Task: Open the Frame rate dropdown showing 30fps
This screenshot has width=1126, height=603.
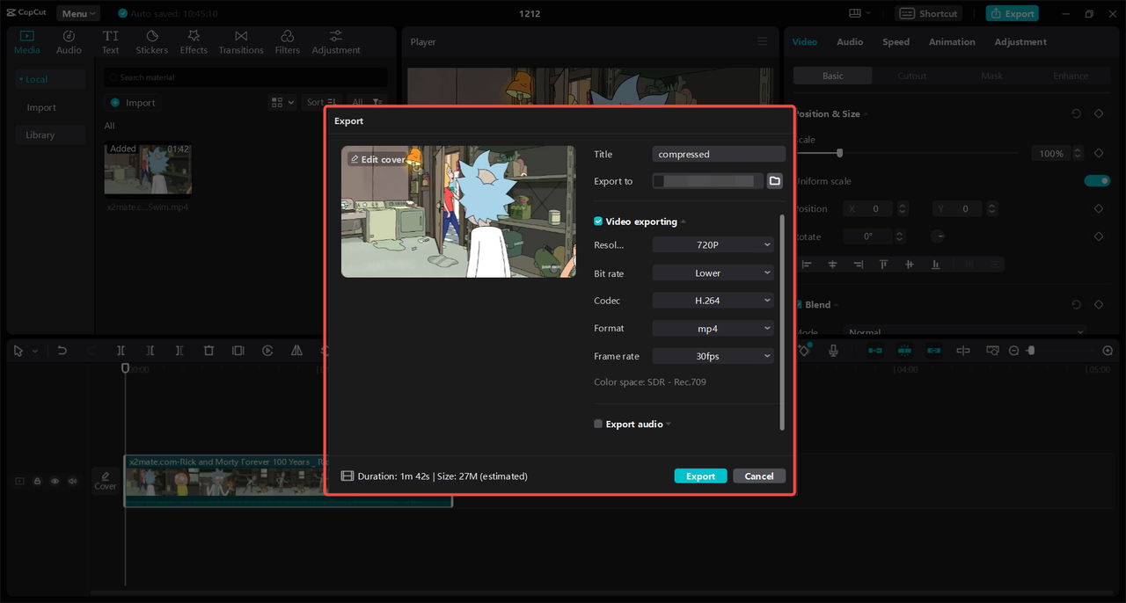Action: coord(713,356)
